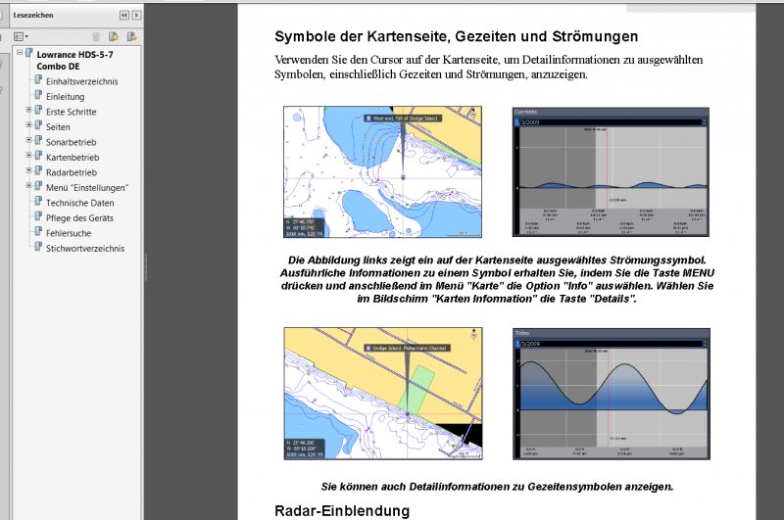Open the Einhaltsverzeichnis bookmark
The height and width of the screenshot is (520, 784).
coord(82,81)
